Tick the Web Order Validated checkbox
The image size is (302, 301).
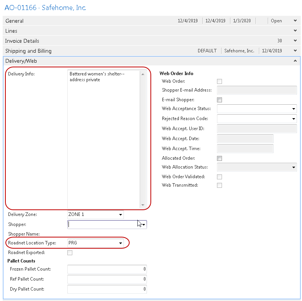pos(220,177)
